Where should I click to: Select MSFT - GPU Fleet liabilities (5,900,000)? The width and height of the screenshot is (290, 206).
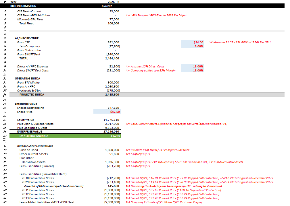point(112,202)
